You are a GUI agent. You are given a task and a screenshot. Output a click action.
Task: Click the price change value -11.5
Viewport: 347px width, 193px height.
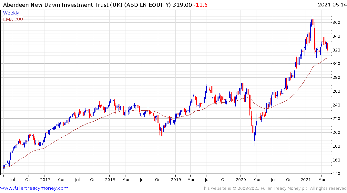pos(200,5)
